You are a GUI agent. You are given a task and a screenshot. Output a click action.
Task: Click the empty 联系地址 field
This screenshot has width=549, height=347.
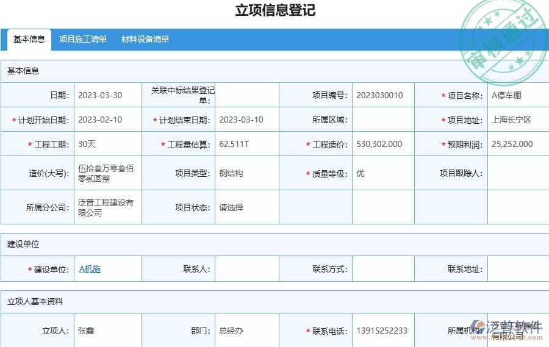point(518,268)
